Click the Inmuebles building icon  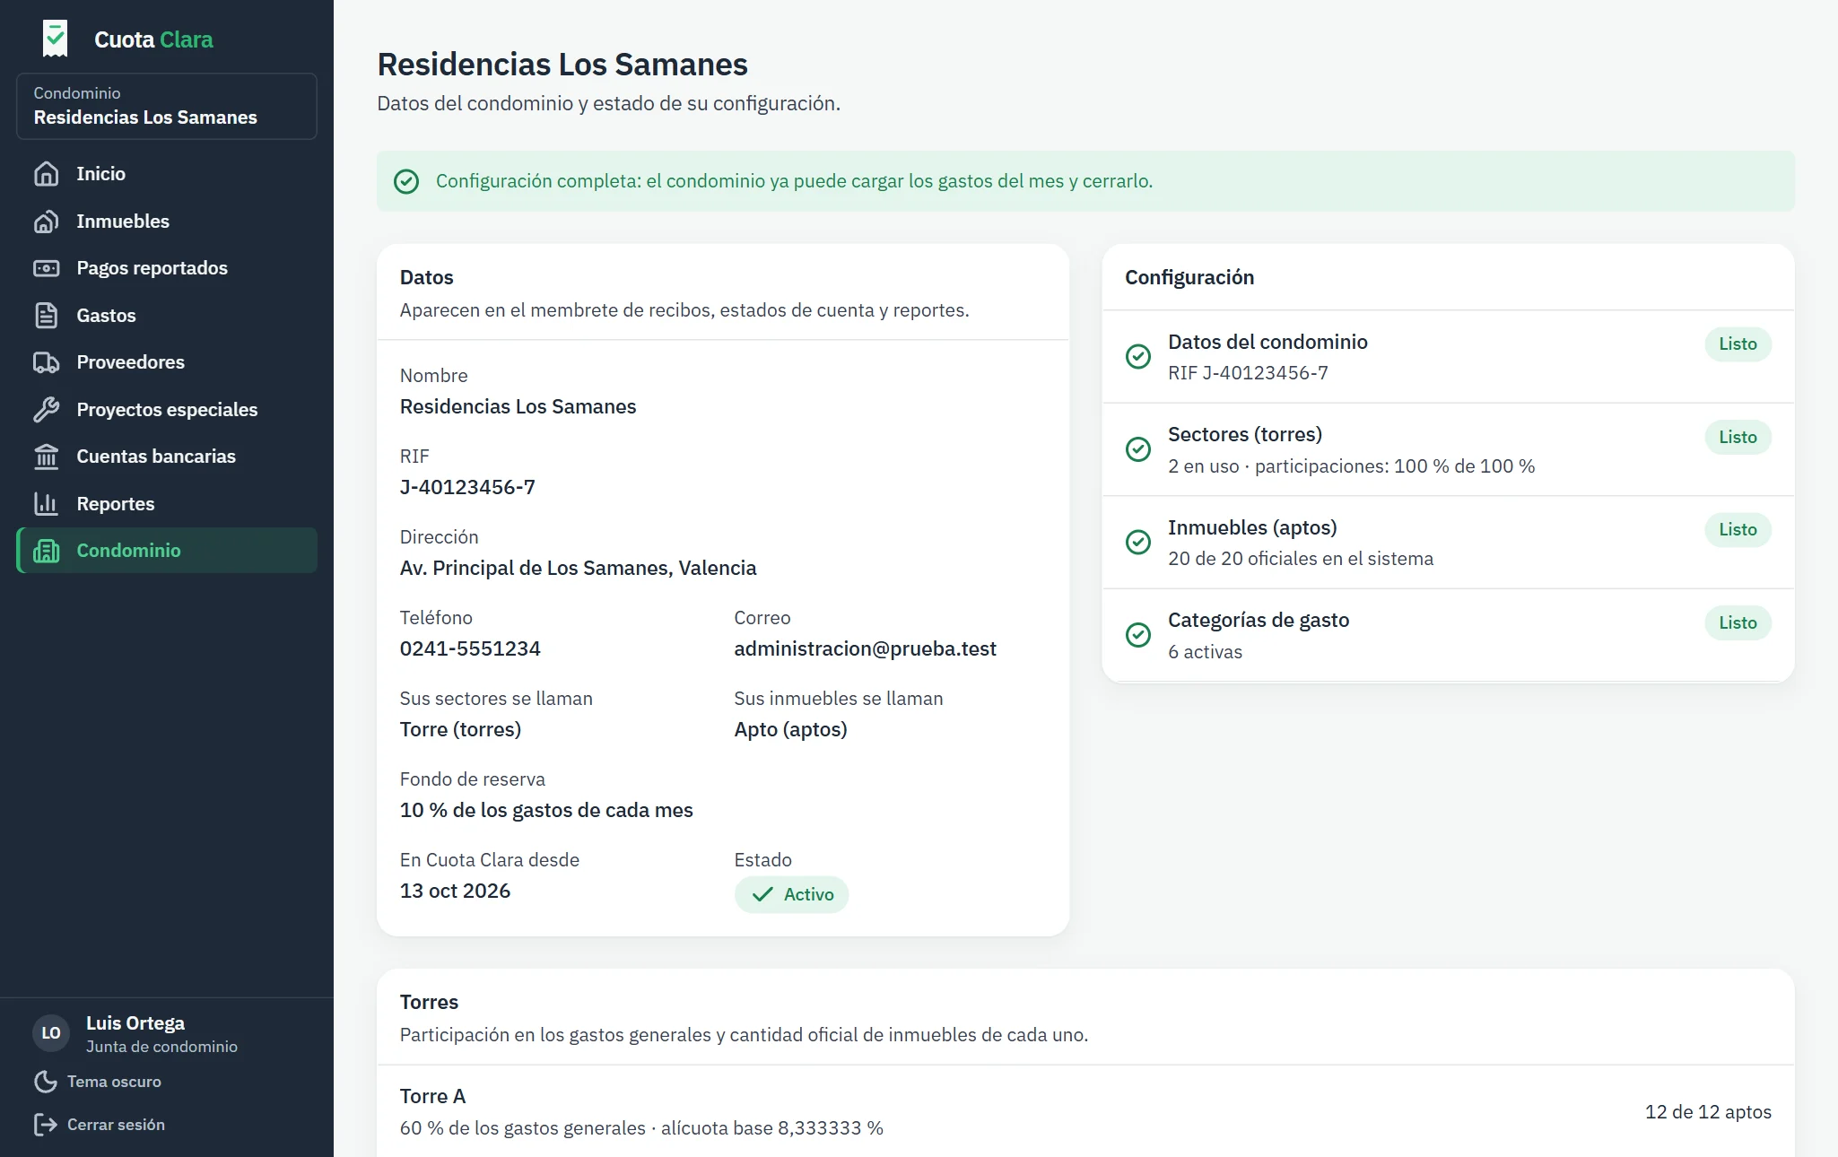[x=46, y=222]
